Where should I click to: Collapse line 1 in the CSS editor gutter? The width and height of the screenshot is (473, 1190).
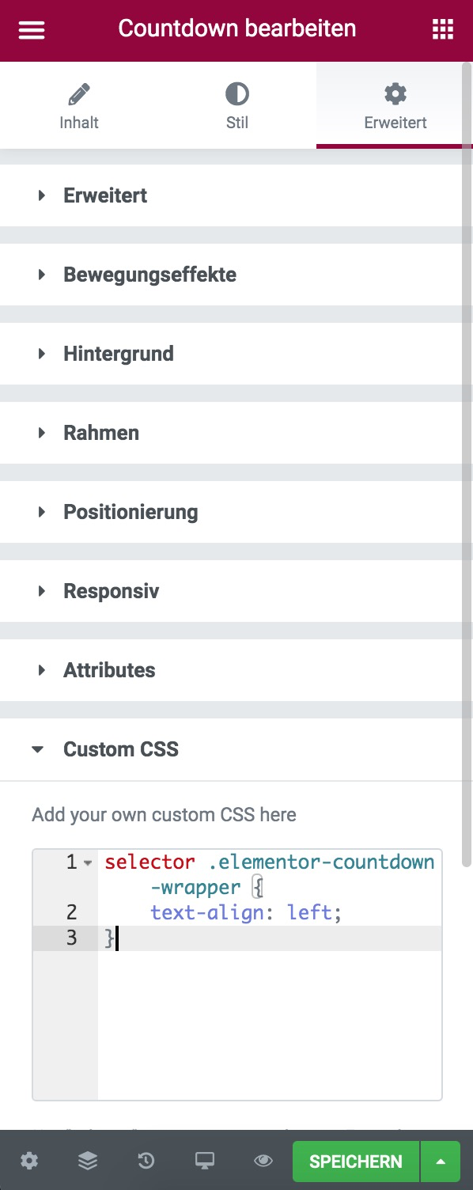[x=87, y=862]
